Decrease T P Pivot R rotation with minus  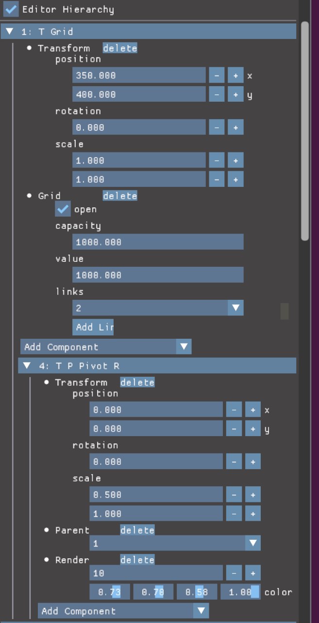(x=234, y=461)
